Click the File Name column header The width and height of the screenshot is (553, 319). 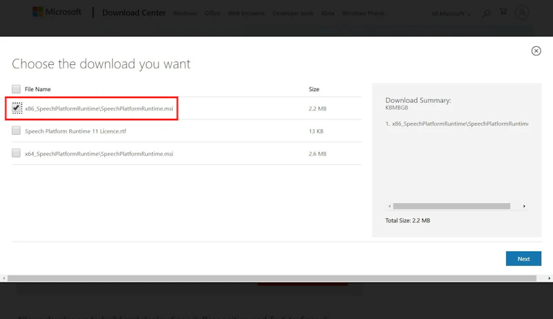coord(38,89)
